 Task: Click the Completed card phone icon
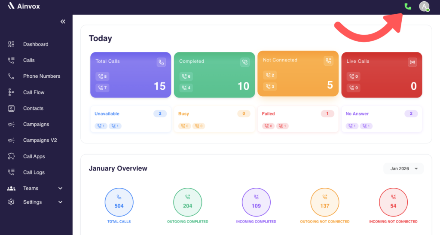click(244, 62)
